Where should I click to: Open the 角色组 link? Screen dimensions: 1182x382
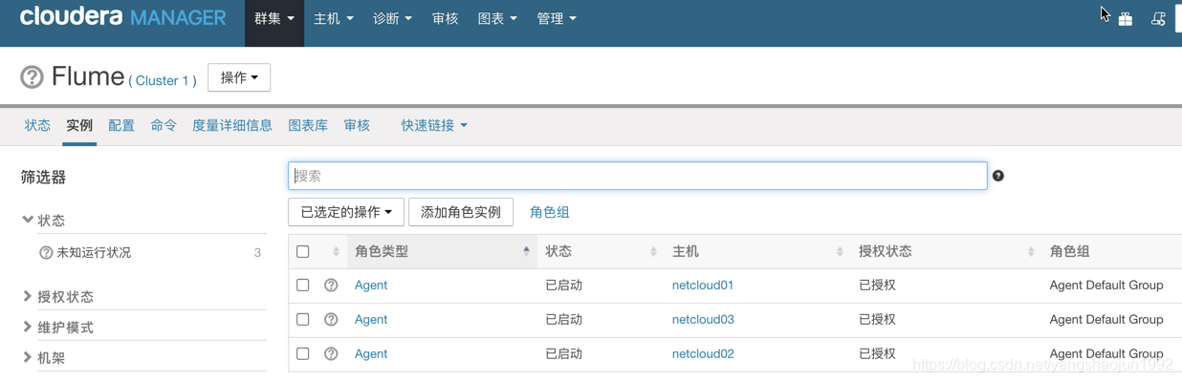[x=550, y=212]
